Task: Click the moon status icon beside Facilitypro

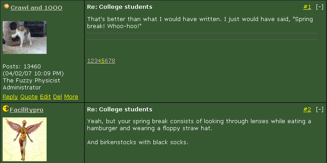Action: [x=6, y=108]
